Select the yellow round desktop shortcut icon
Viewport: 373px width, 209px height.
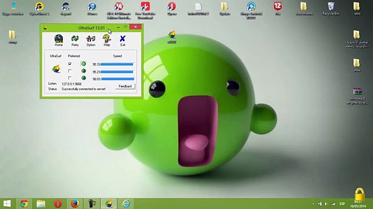pyautogui.click(x=39, y=9)
